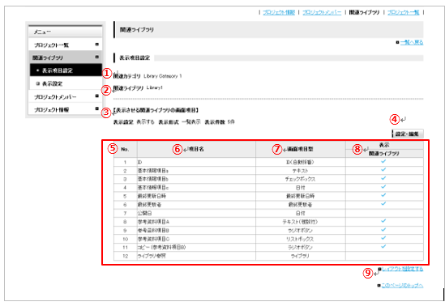Click the square icon beside プロジェクトメンバー menu
Viewport: 445px width, 306px height.
pyautogui.click(x=96, y=96)
